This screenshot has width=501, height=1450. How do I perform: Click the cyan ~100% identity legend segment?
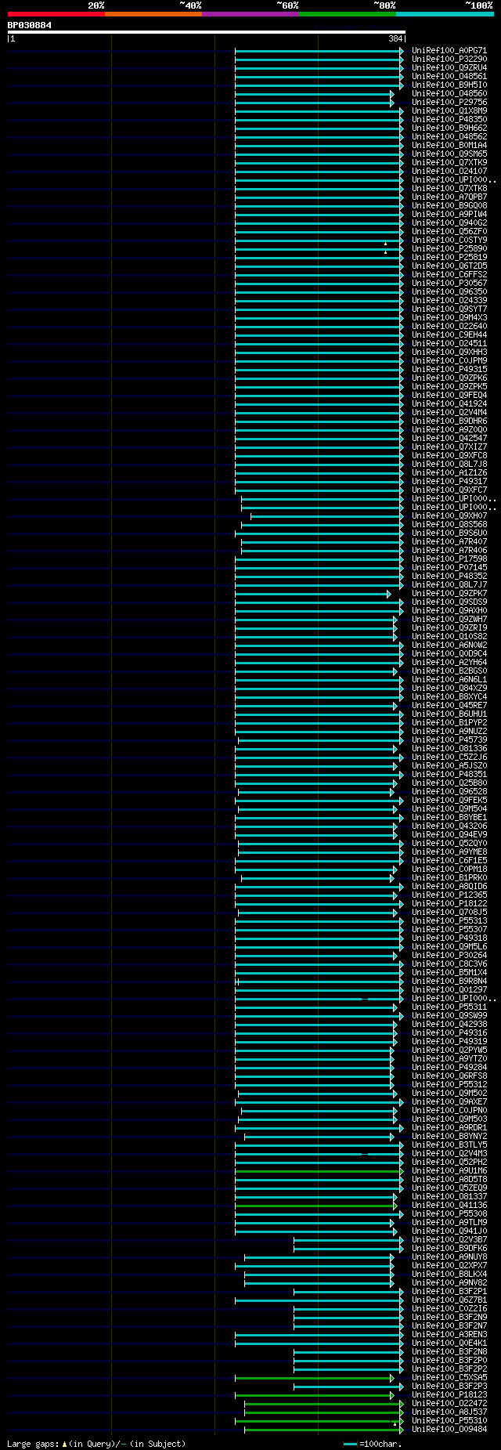445,14
